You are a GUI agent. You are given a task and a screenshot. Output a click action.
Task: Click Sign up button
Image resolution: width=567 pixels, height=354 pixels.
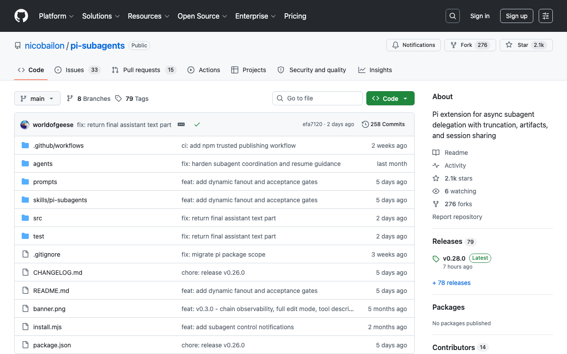pyautogui.click(x=517, y=16)
